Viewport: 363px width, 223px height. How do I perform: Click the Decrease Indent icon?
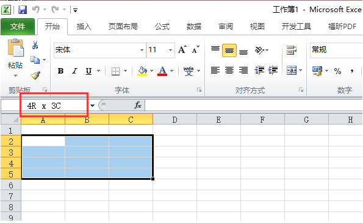259,70
